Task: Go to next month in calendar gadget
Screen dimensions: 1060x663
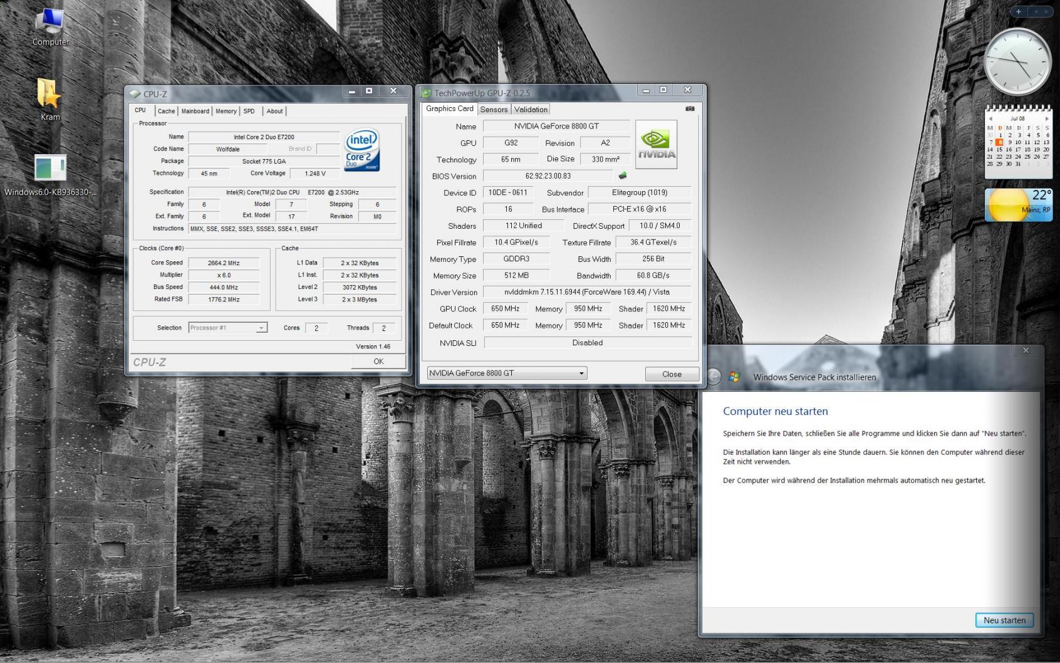Action: [x=1046, y=118]
